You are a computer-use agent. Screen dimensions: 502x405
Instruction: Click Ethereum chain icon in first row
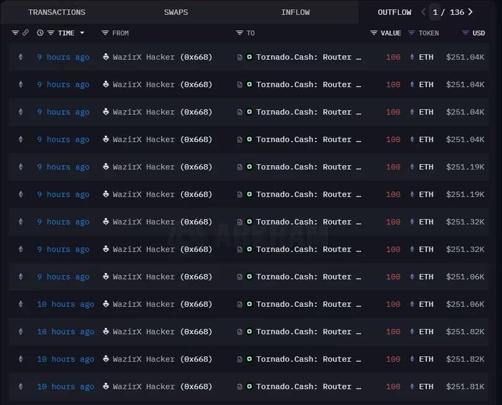click(21, 57)
